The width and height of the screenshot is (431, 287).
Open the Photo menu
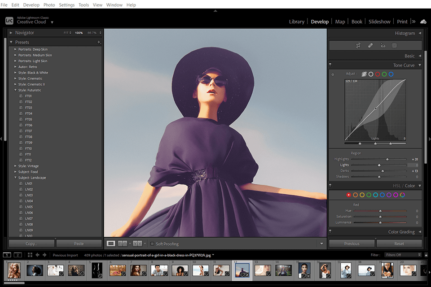[49, 4]
